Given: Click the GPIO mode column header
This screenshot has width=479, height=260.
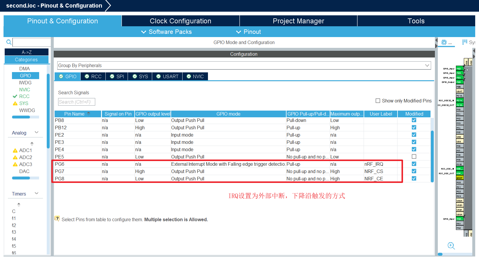Looking at the screenshot, I should (x=228, y=114).
